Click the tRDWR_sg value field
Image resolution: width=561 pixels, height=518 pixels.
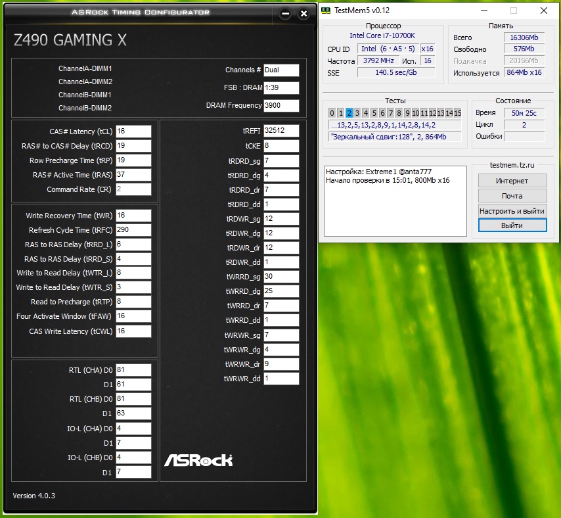tap(281, 219)
